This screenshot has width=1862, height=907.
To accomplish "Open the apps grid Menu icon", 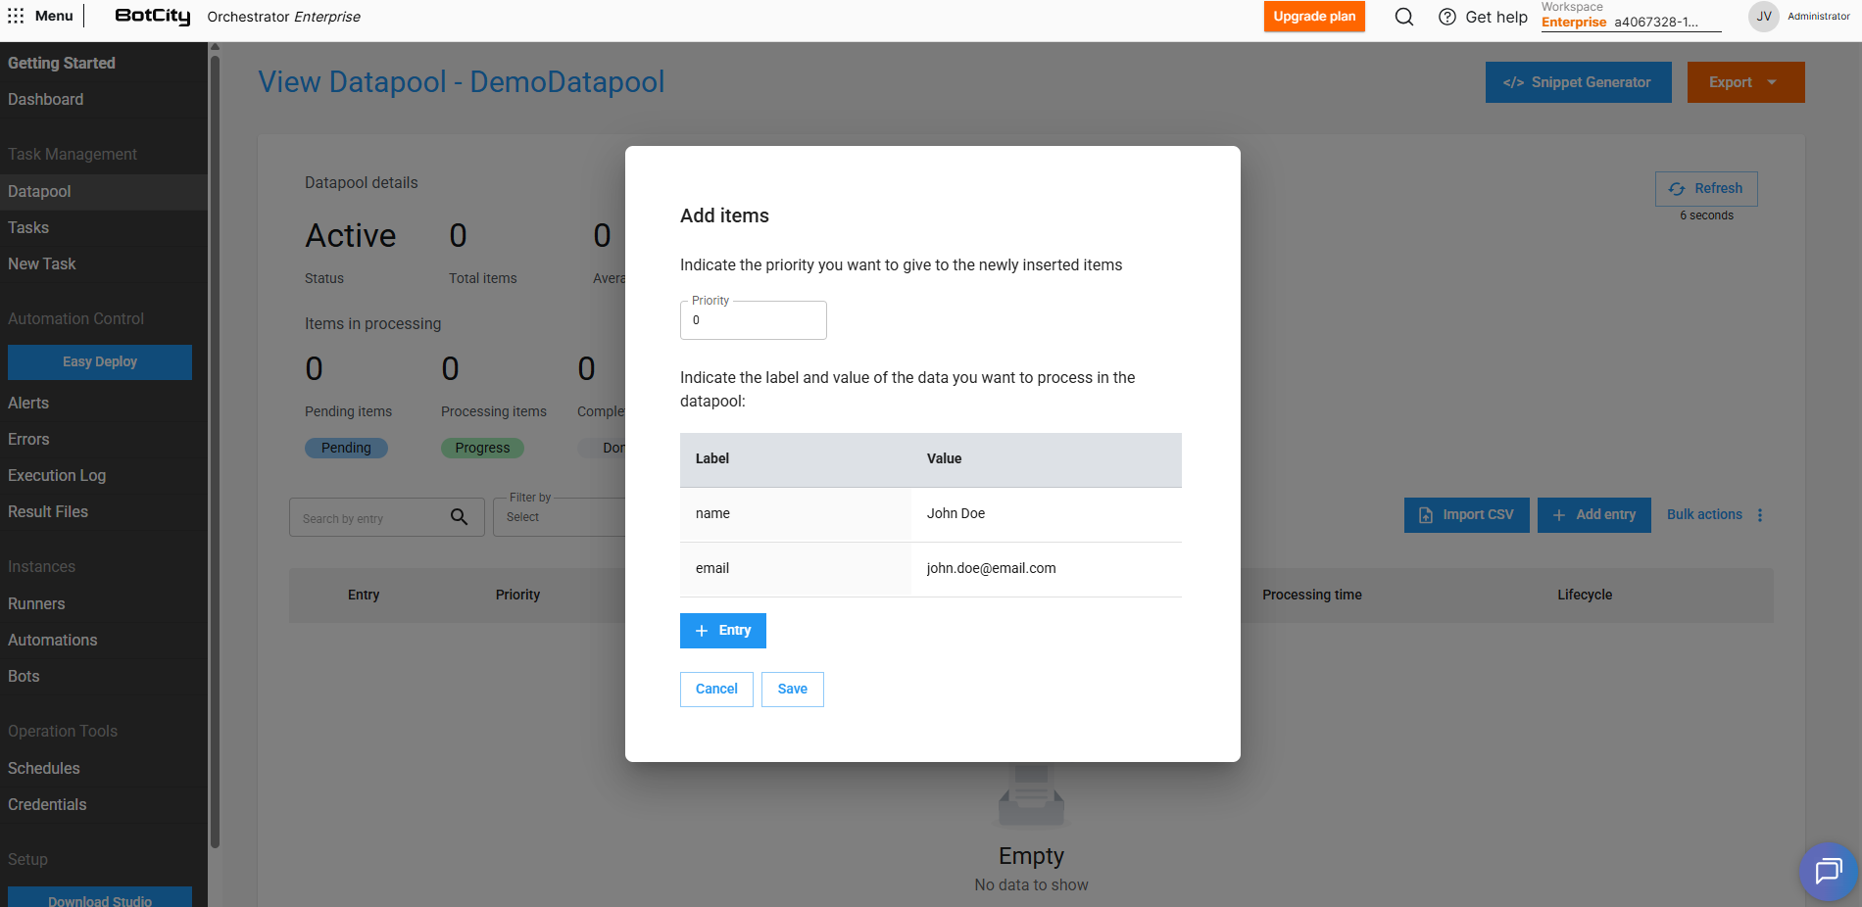I will (x=16, y=16).
